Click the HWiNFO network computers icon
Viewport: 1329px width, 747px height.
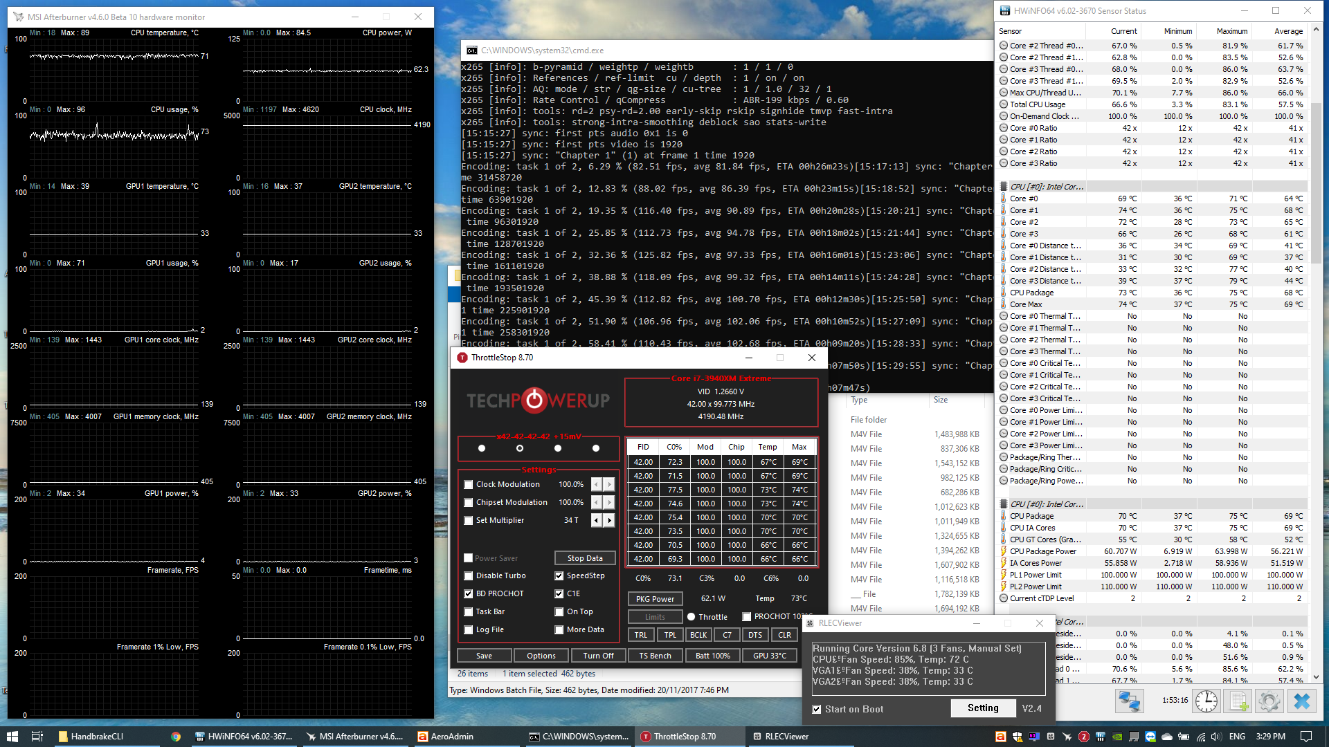1129,701
